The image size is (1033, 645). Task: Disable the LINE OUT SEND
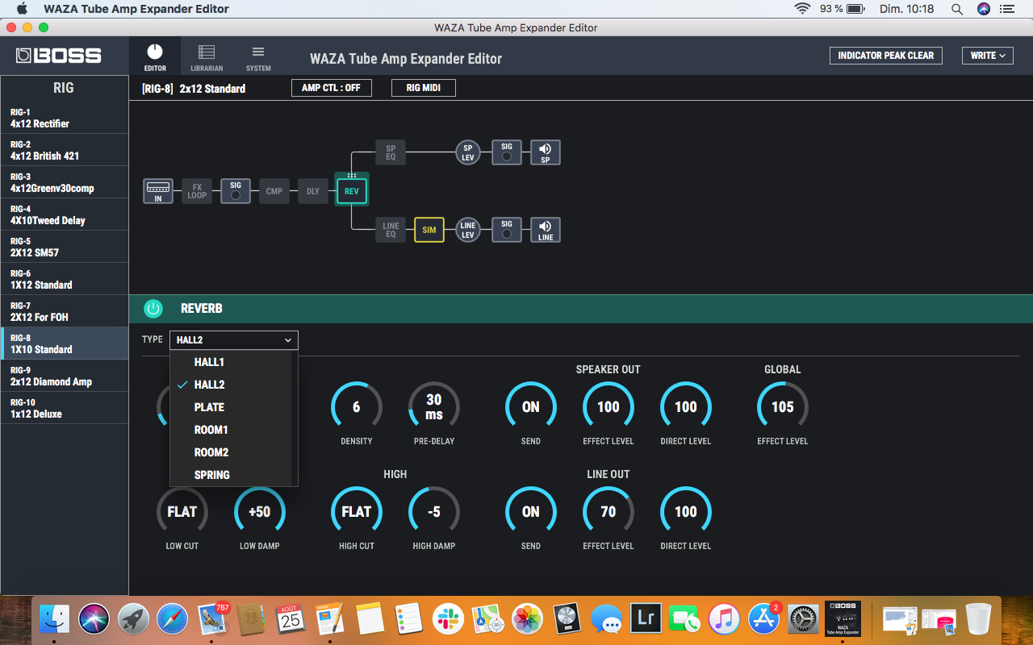click(530, 510)
